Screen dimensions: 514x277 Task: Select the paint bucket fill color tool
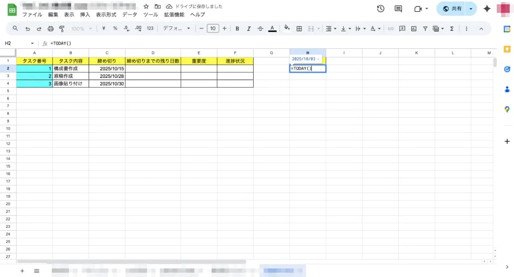coord(287,29)
